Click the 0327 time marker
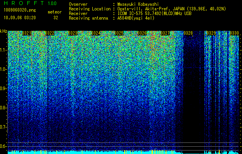This screenshot has height=154, width=242. [165, 33]
